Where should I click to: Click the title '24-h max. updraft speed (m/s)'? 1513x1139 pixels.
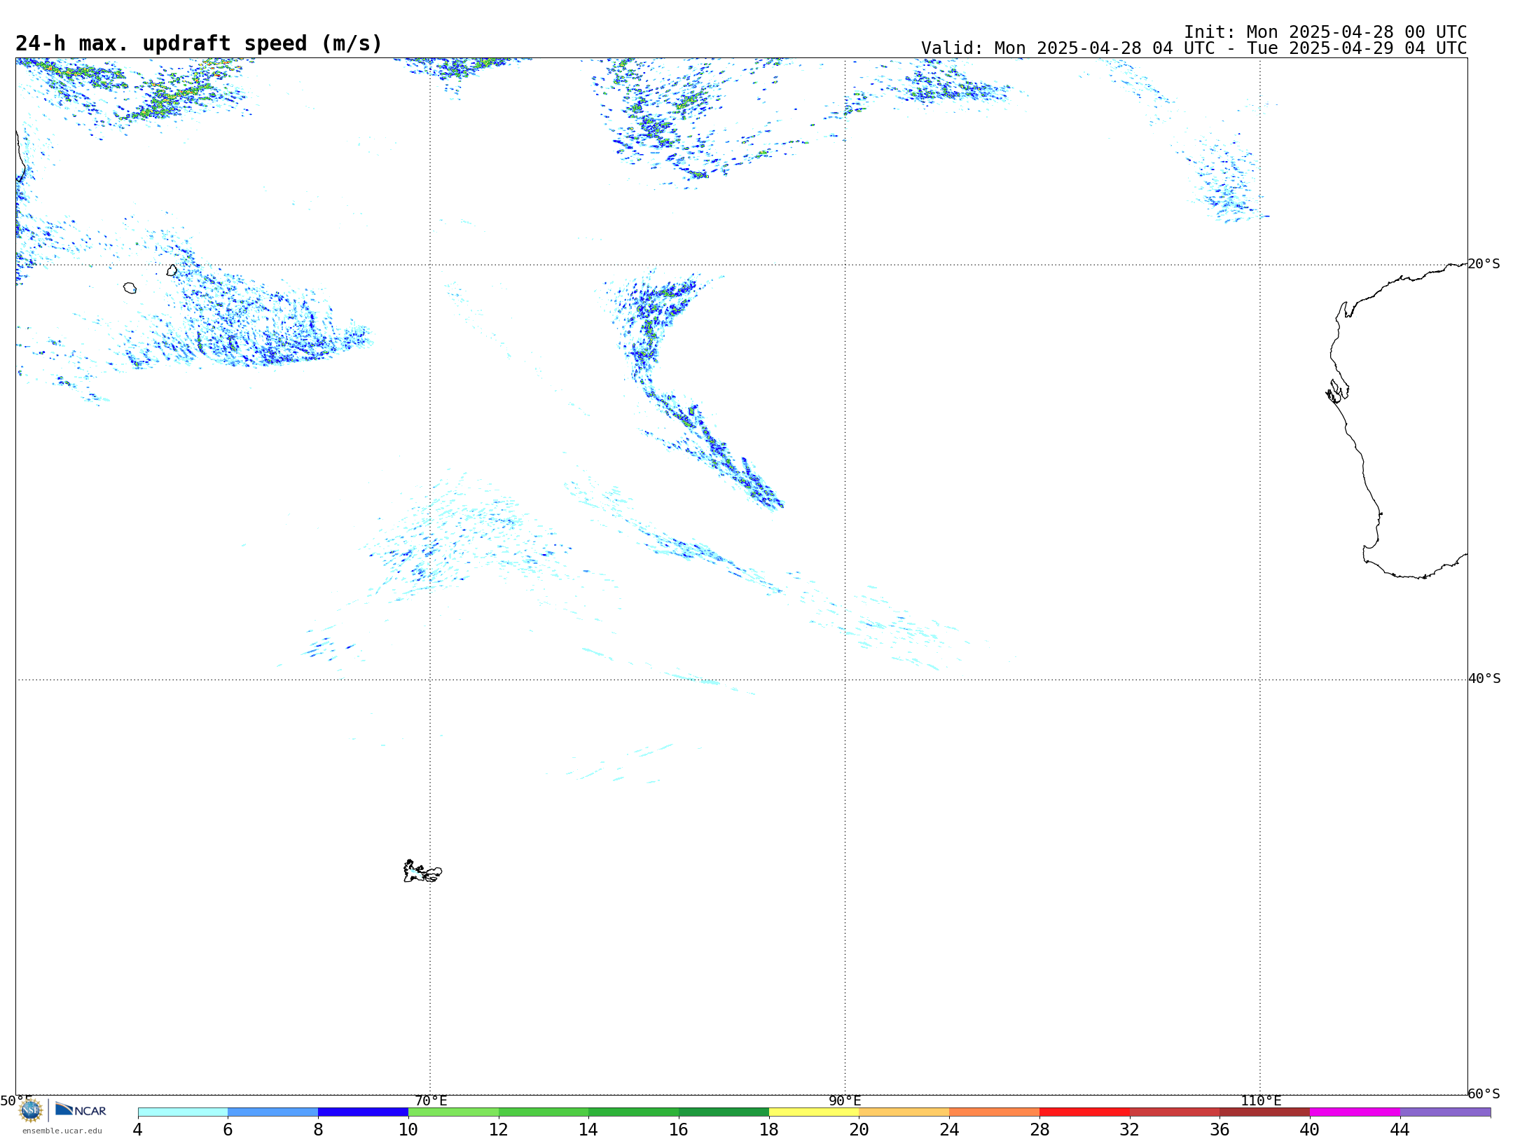click(x=199, y=43)
